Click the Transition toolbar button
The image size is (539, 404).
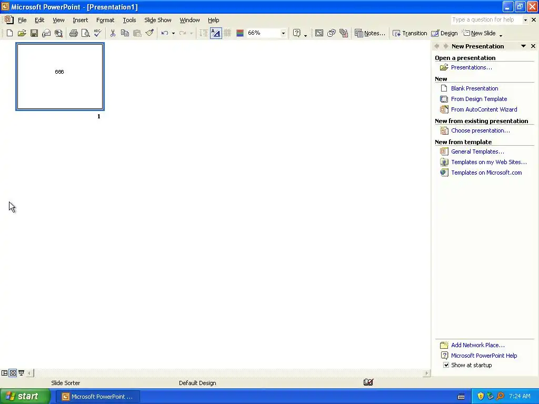tap(410, 33)
